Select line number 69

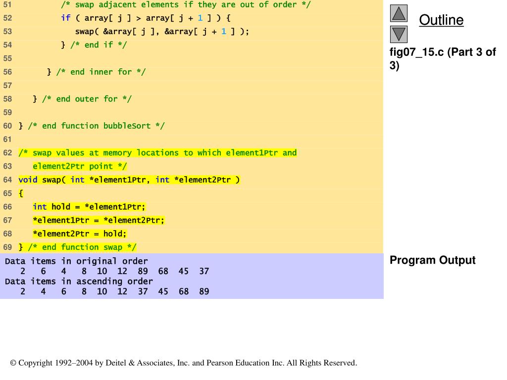7,247
